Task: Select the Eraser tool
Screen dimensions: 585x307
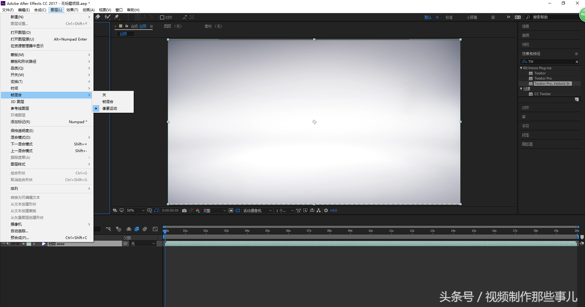Action: pyautogui.click(x=97, y=17)
